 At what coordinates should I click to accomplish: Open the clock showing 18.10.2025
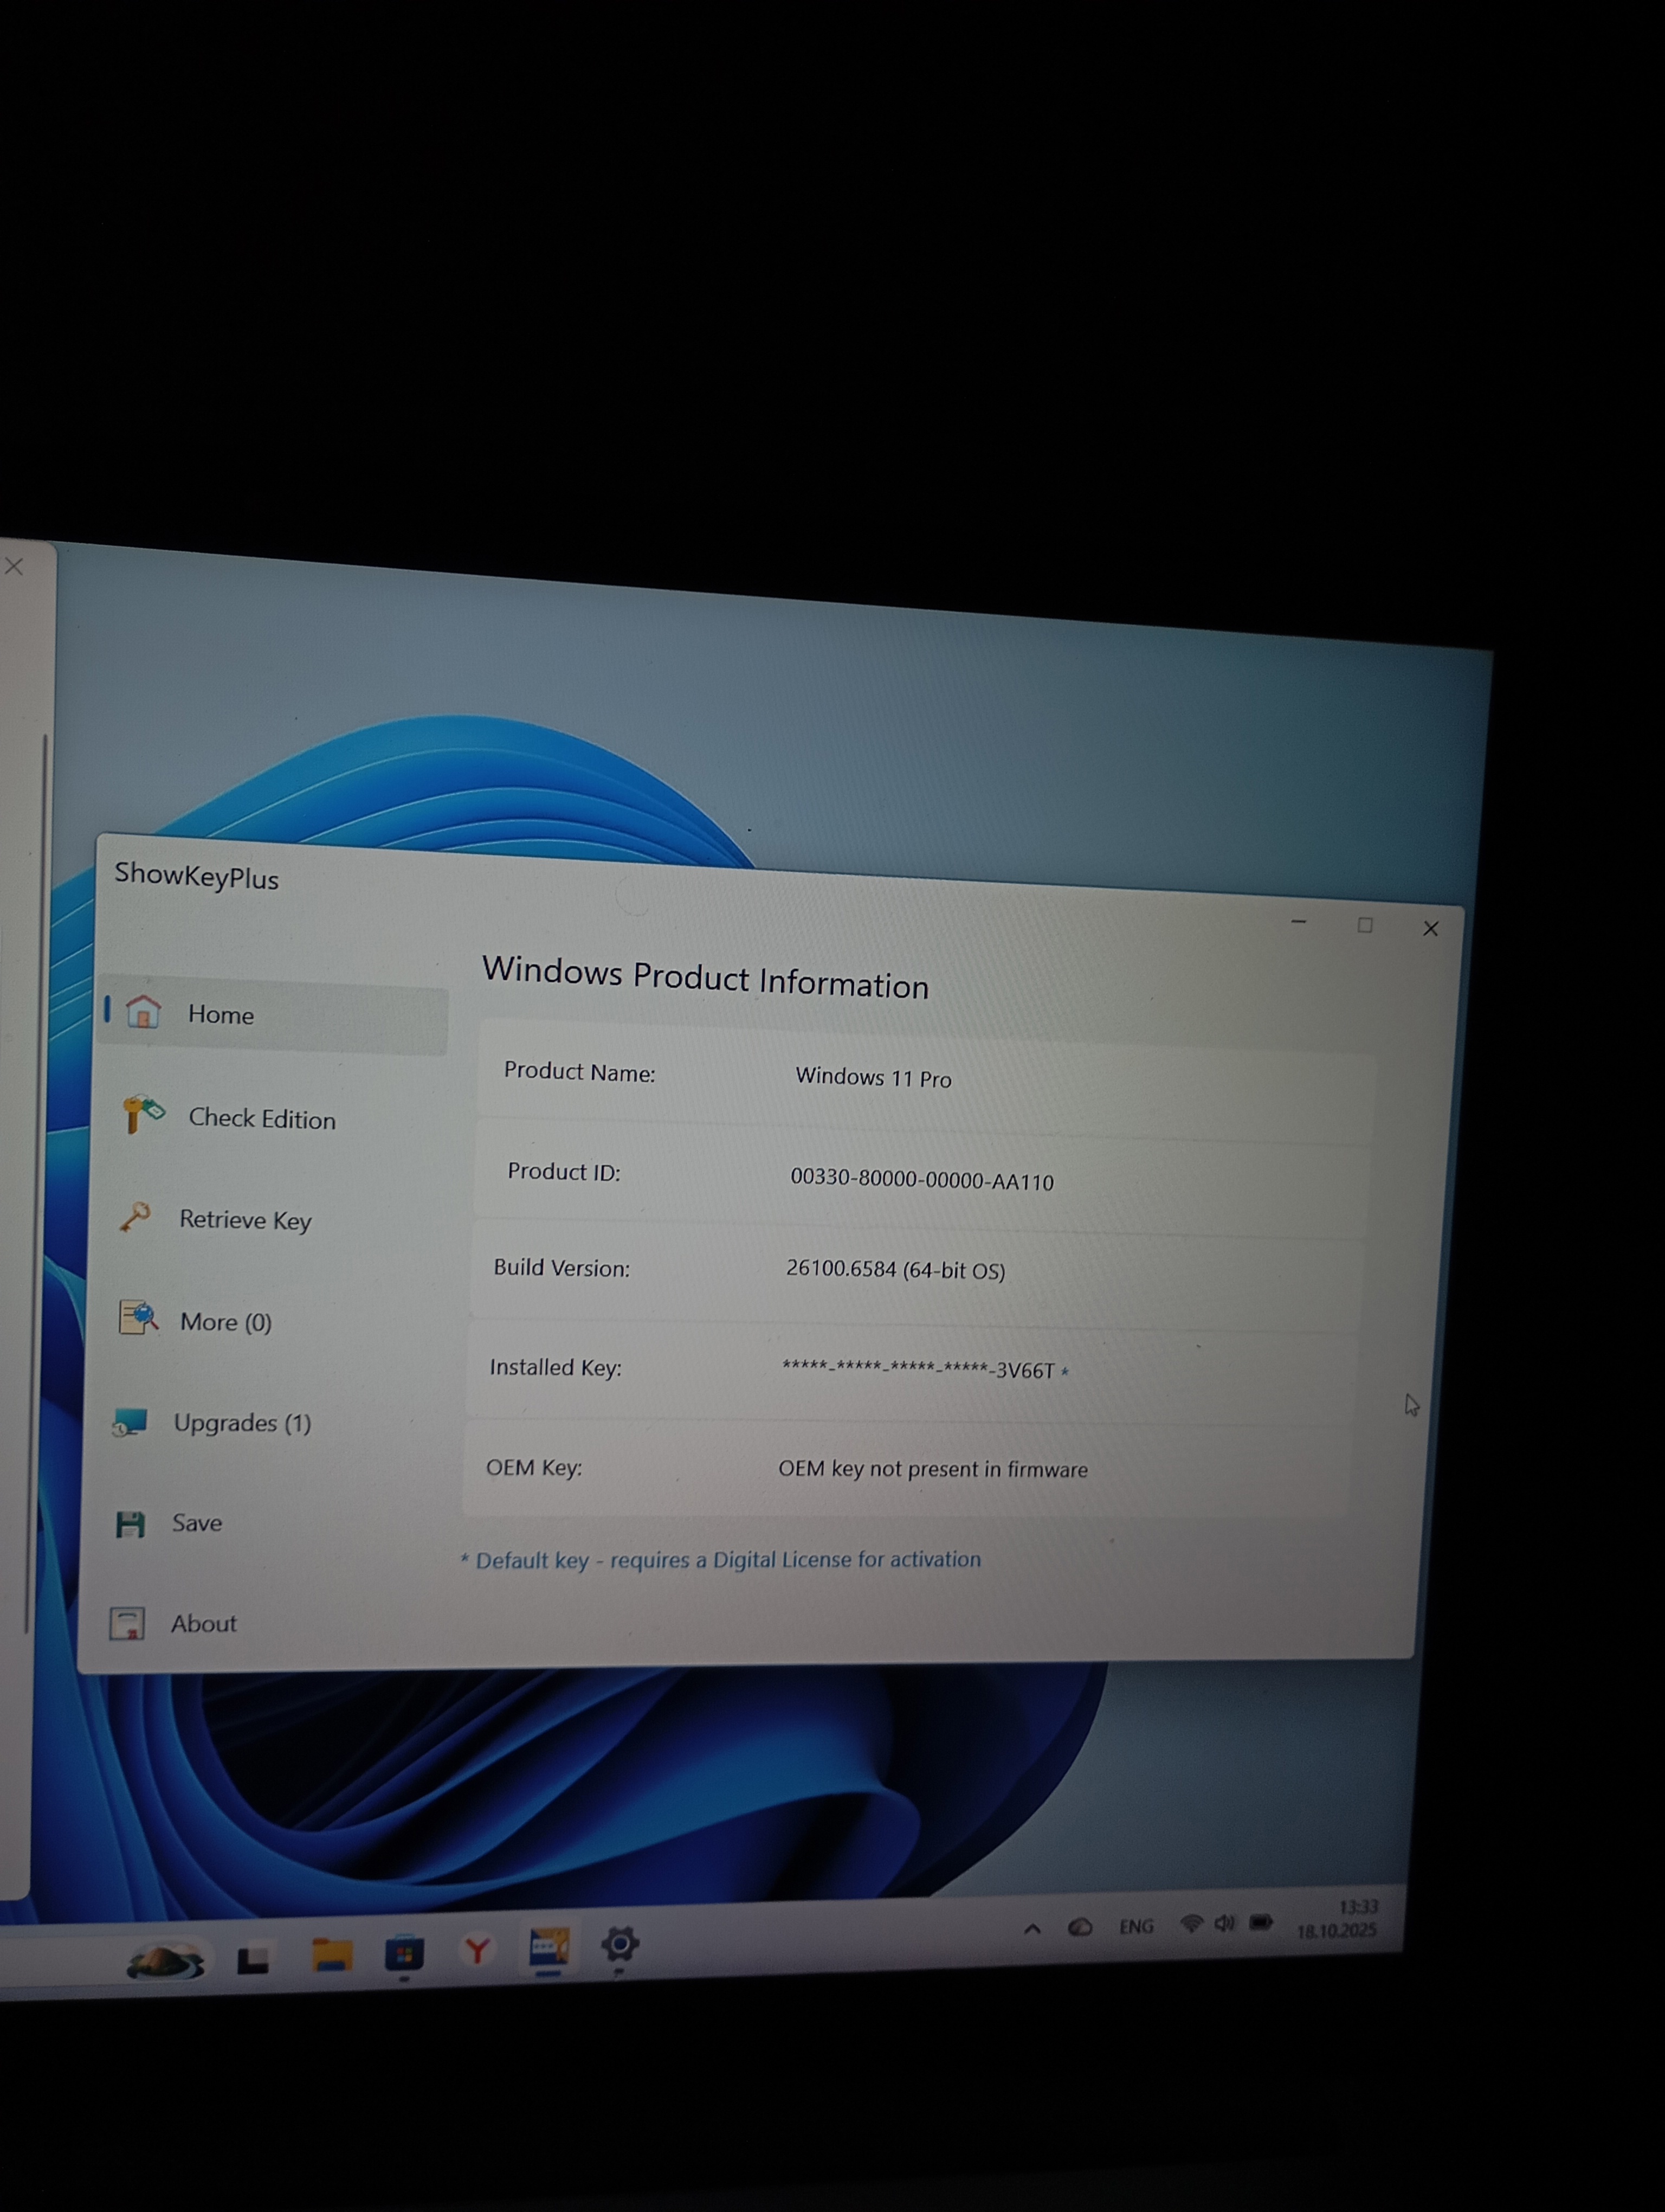[x=1338, y=1919]
